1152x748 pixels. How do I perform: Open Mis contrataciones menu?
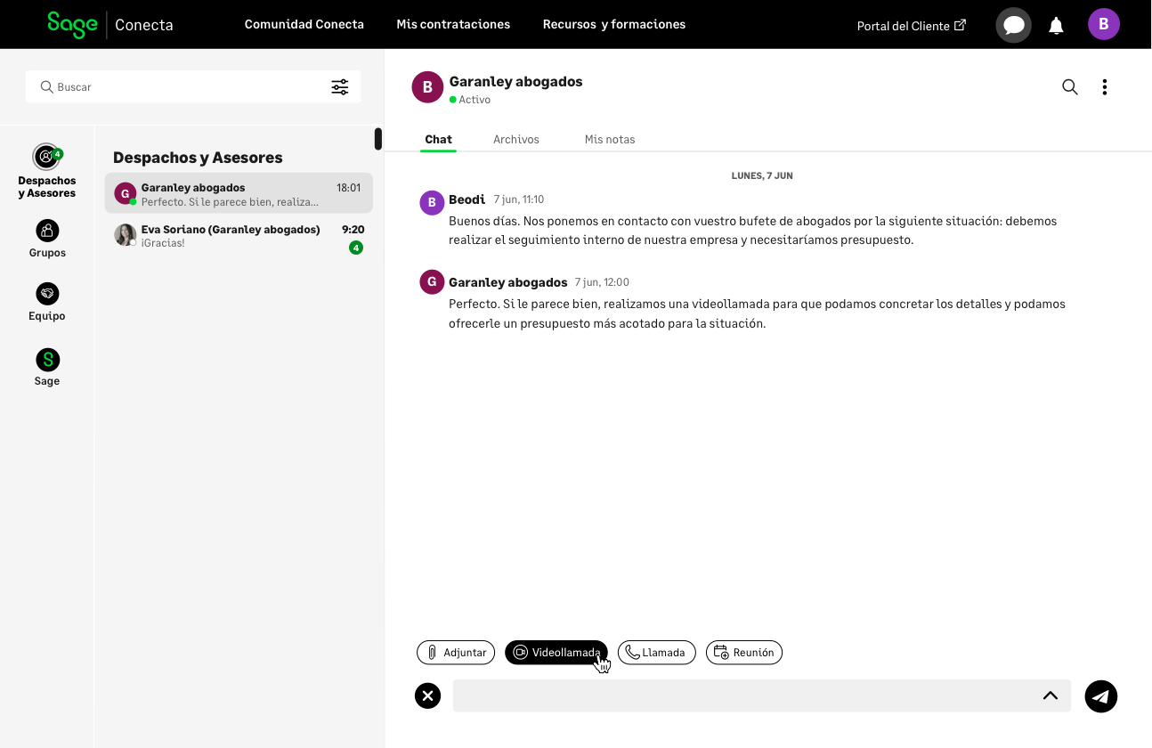click(x=453, y=24)
